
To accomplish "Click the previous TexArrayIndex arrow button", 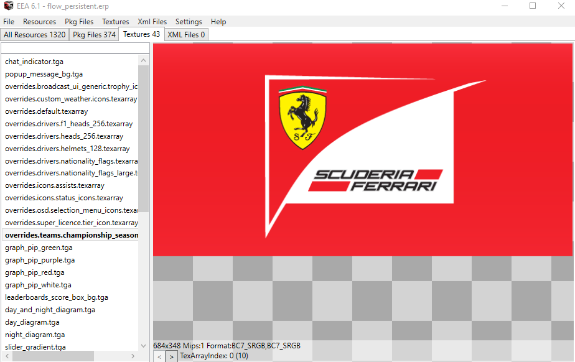I will (x=161, y=356).
